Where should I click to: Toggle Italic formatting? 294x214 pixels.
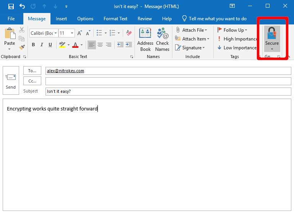pos(42,45)
